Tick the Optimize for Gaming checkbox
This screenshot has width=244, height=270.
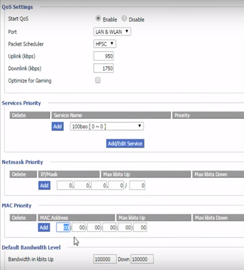point(98,80)
